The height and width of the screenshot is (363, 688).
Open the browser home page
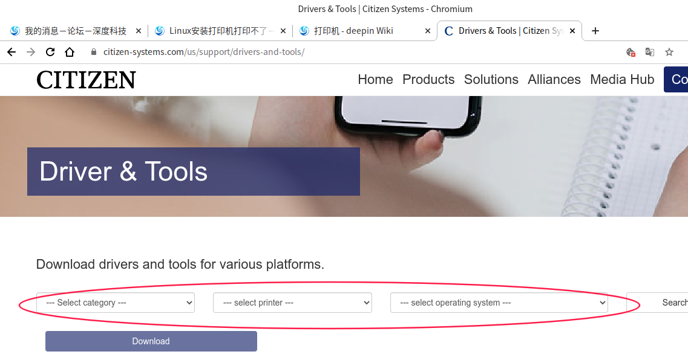70,52
